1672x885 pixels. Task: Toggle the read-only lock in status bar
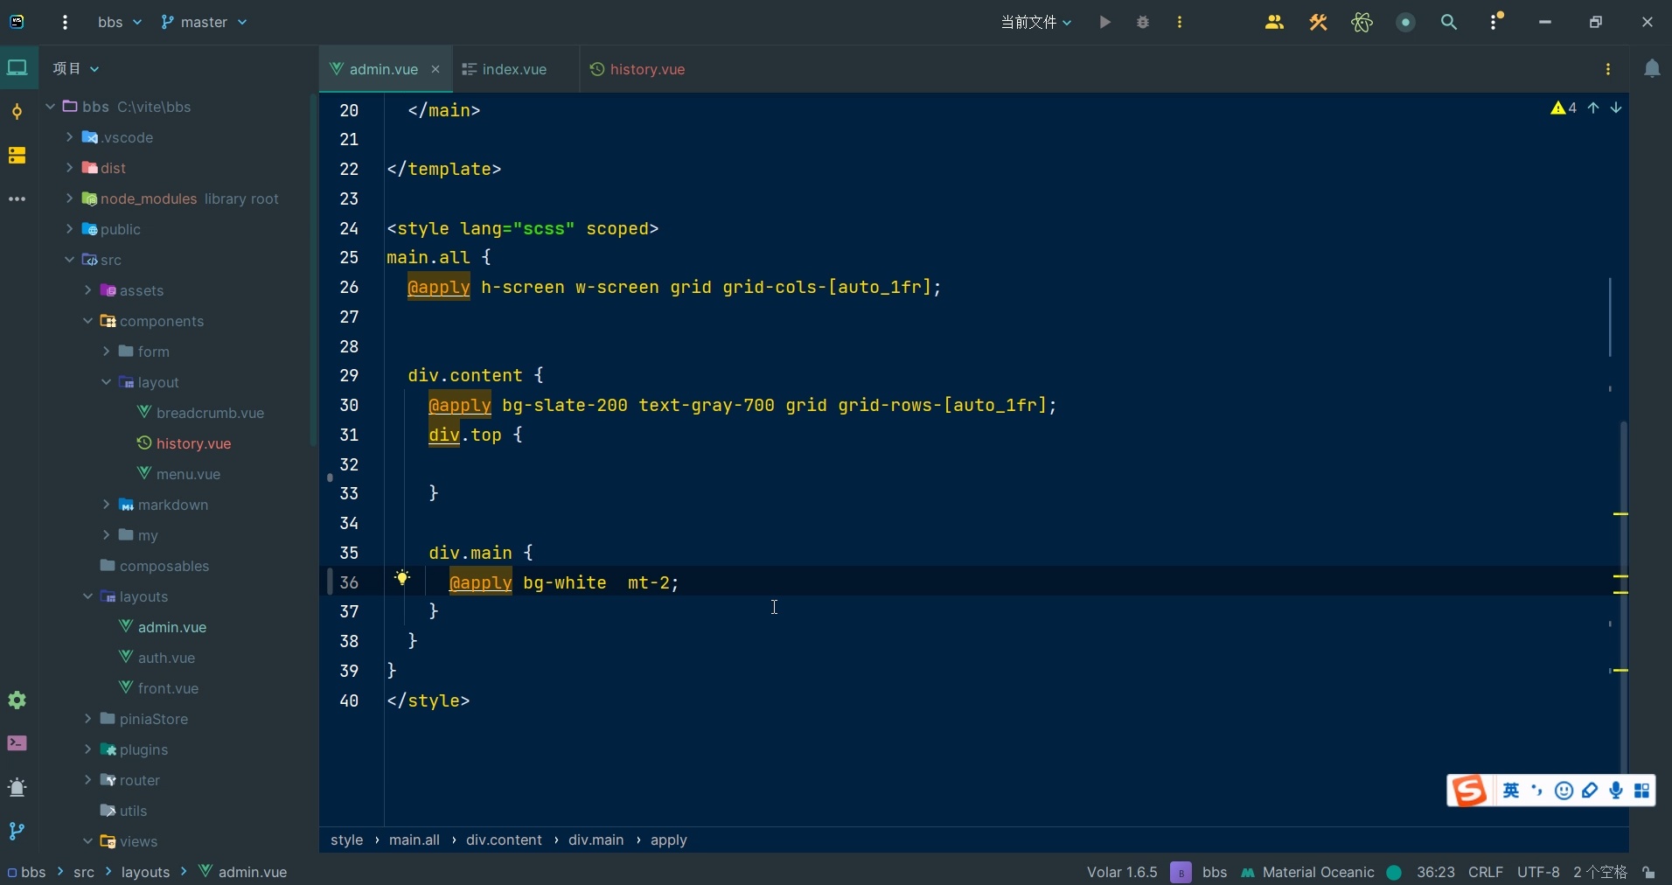click(x=1648, y=873)
